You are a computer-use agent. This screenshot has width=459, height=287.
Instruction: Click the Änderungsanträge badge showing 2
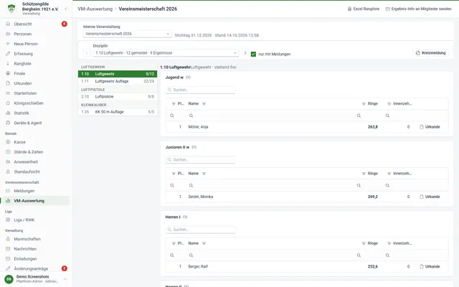coord(65,268)
